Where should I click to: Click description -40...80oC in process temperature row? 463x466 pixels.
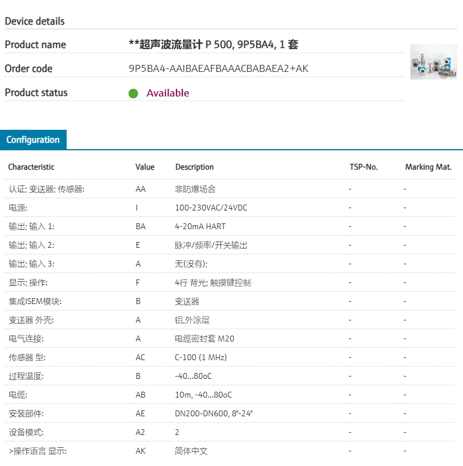click(x=194, y=376)
